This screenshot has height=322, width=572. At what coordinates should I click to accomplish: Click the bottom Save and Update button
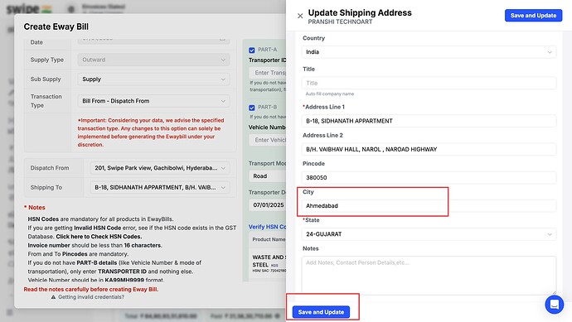[321, 312]
